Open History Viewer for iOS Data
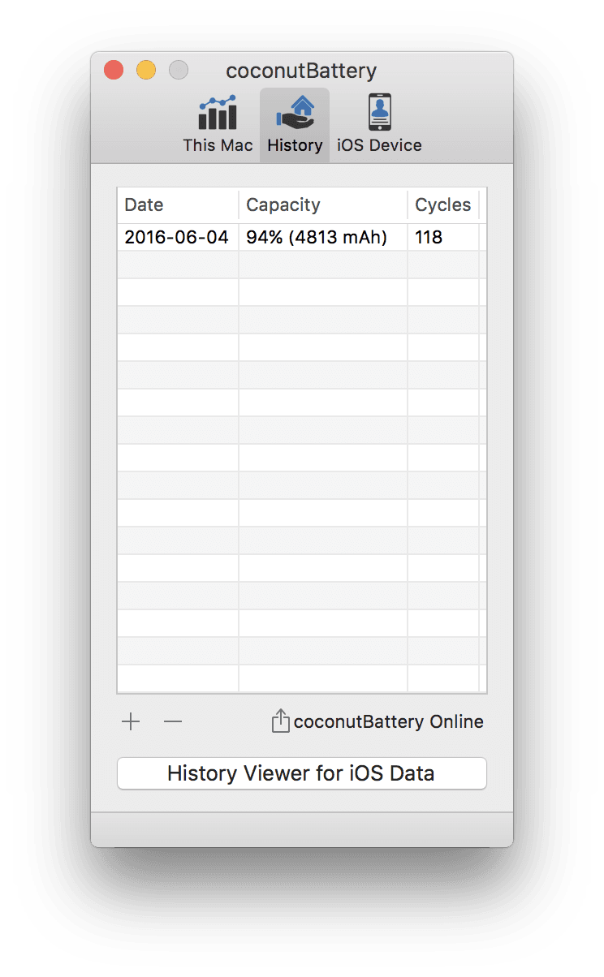604x977 pixels. pyautogui.click(x=302, y=773)
